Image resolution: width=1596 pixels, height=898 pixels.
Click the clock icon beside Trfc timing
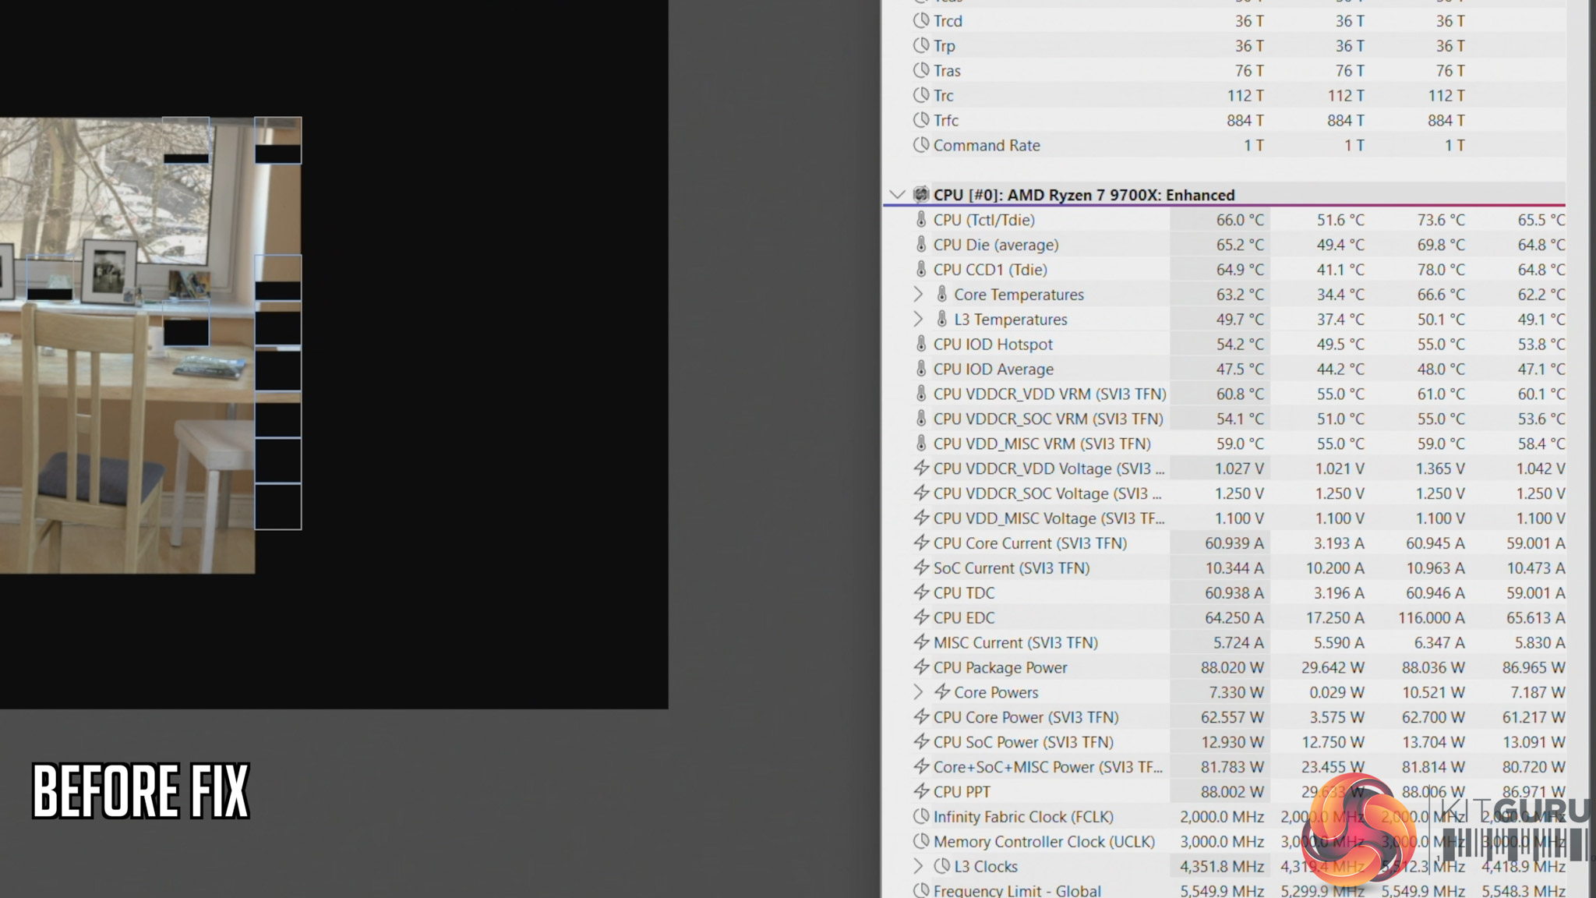tap(921, 120)
